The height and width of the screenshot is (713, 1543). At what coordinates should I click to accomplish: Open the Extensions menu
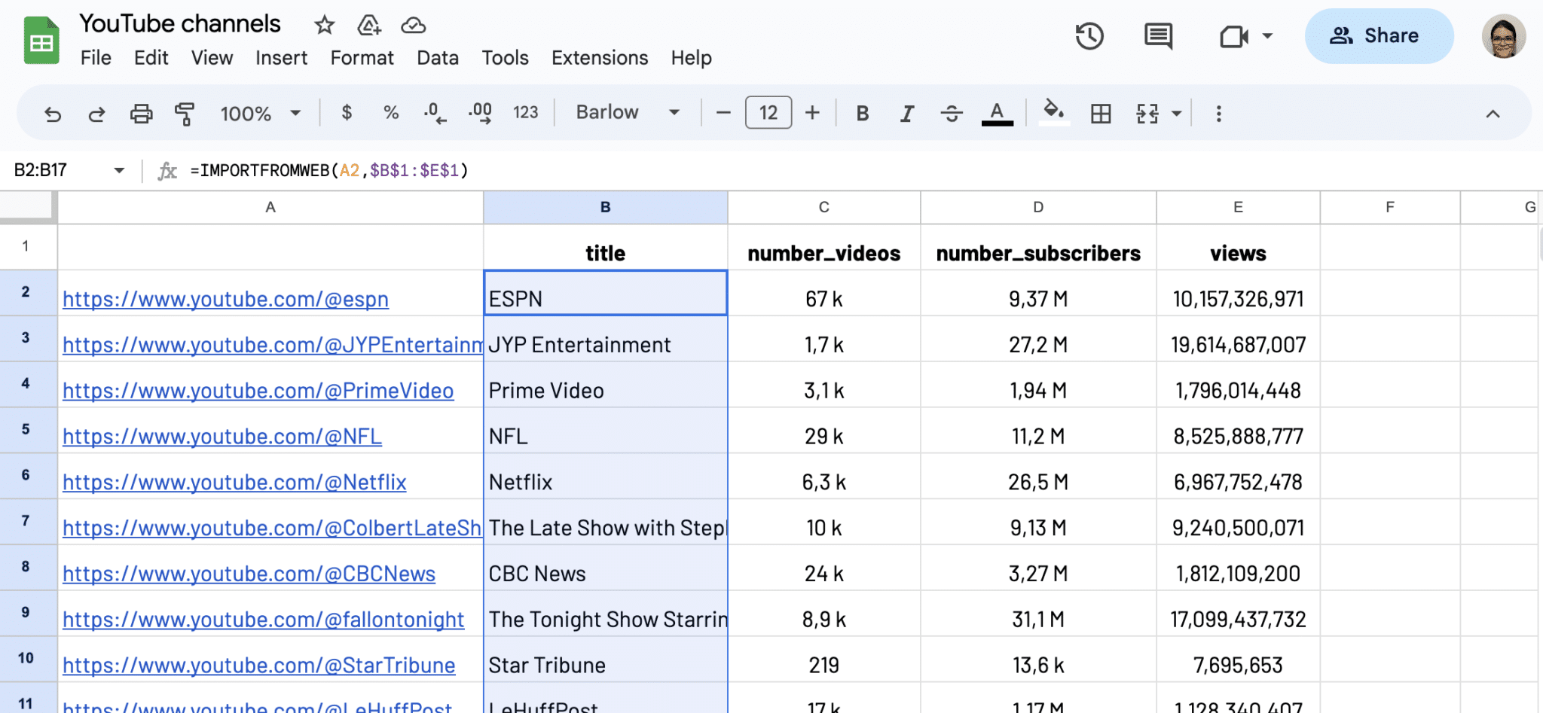(599, 58)
